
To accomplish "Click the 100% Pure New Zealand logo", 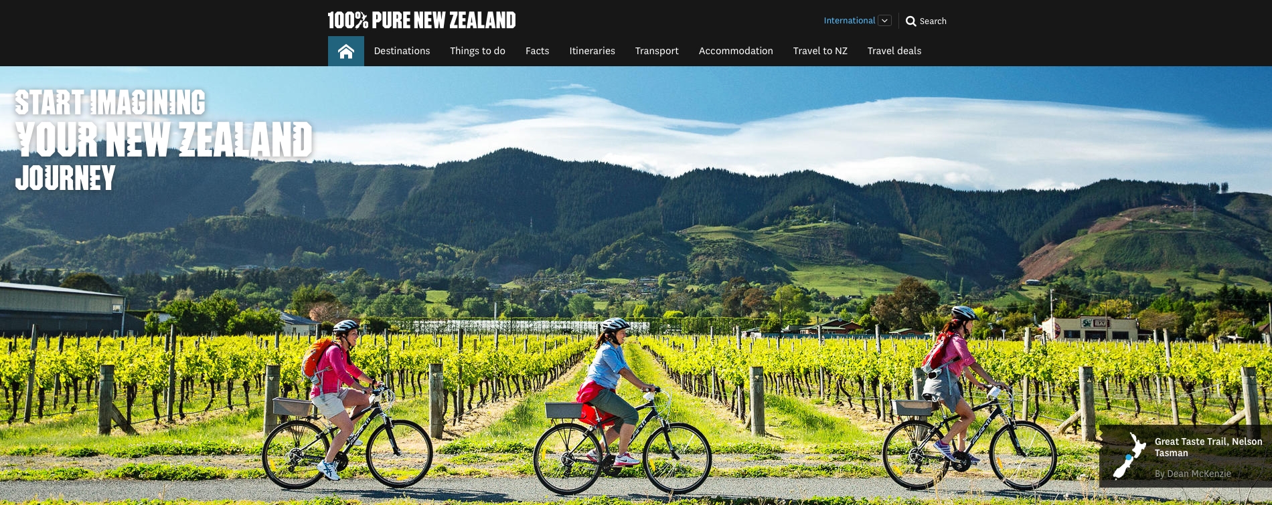I will click(422, 20).
